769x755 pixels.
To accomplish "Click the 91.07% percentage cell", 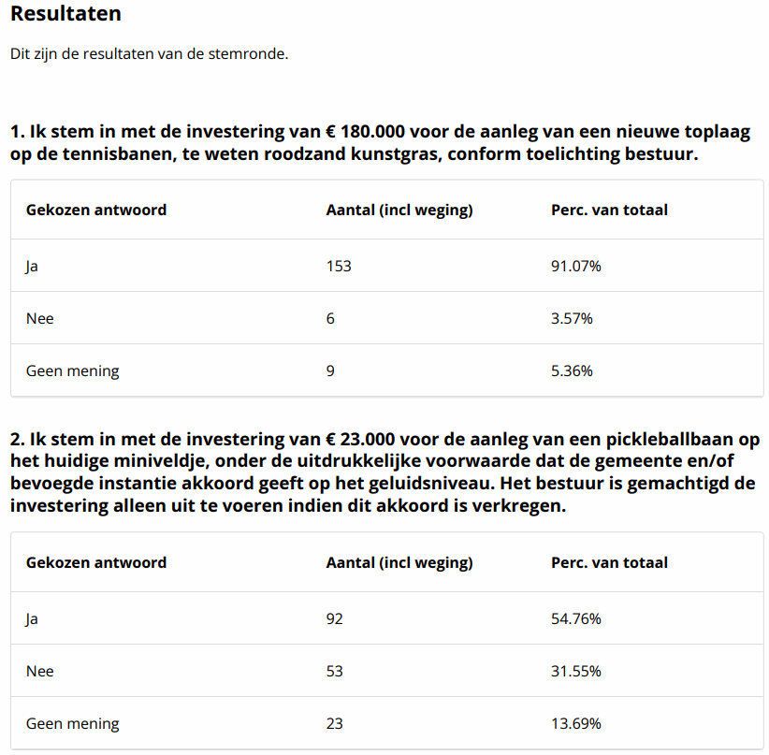I will 576,266.
